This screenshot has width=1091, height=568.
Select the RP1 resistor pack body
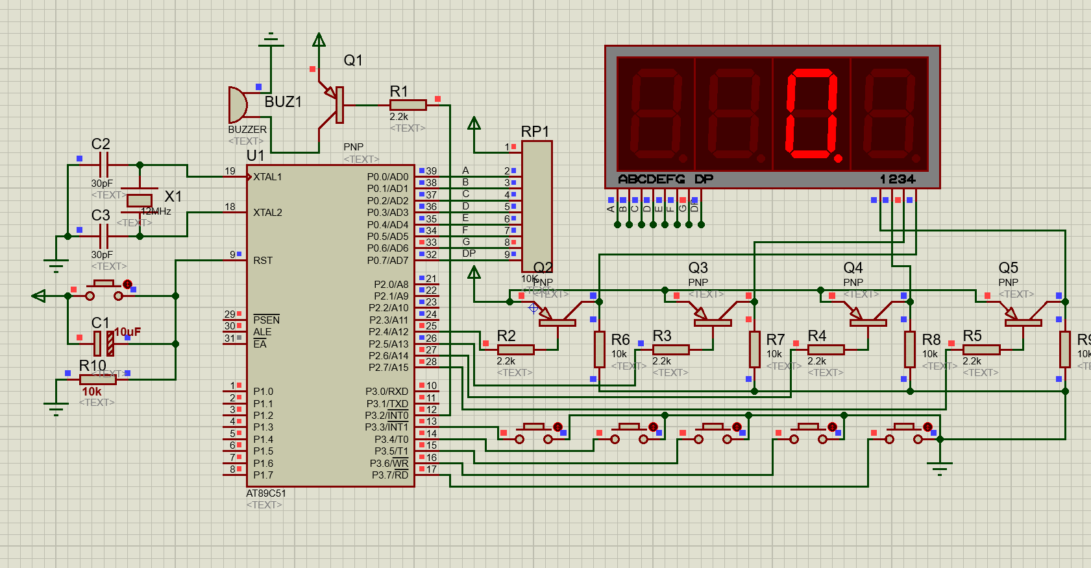coord(537,207)
